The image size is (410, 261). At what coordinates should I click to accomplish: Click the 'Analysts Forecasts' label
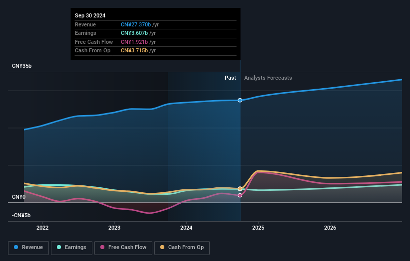[x=268, y=78]
